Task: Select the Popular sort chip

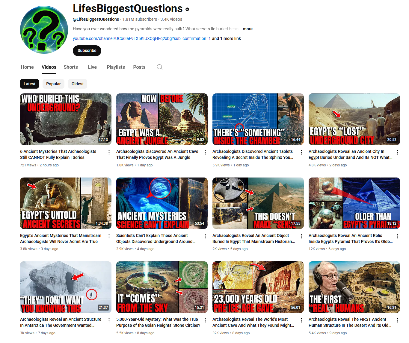Action: tap(53, 84)
